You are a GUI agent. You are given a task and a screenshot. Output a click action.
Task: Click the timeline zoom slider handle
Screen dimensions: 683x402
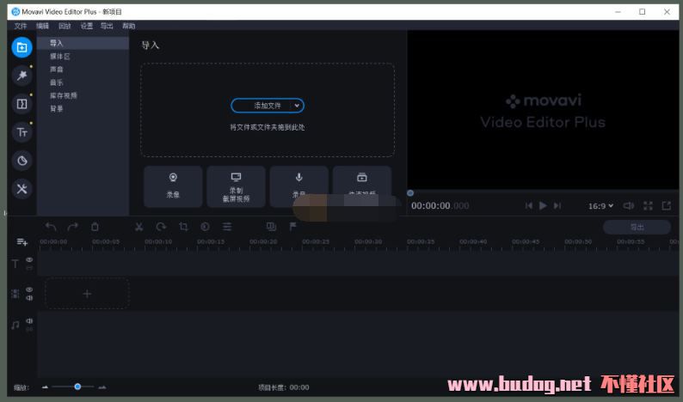click(77, 387)
